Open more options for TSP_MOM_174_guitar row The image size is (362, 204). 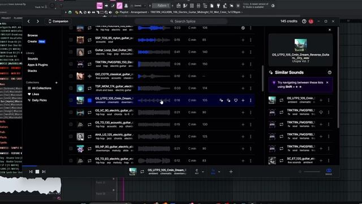251,88
